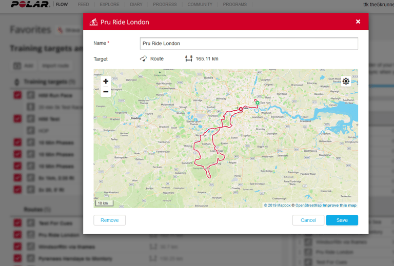Open map settings gear icon
This screenshot has width=394, height=266.
(346, 81)
